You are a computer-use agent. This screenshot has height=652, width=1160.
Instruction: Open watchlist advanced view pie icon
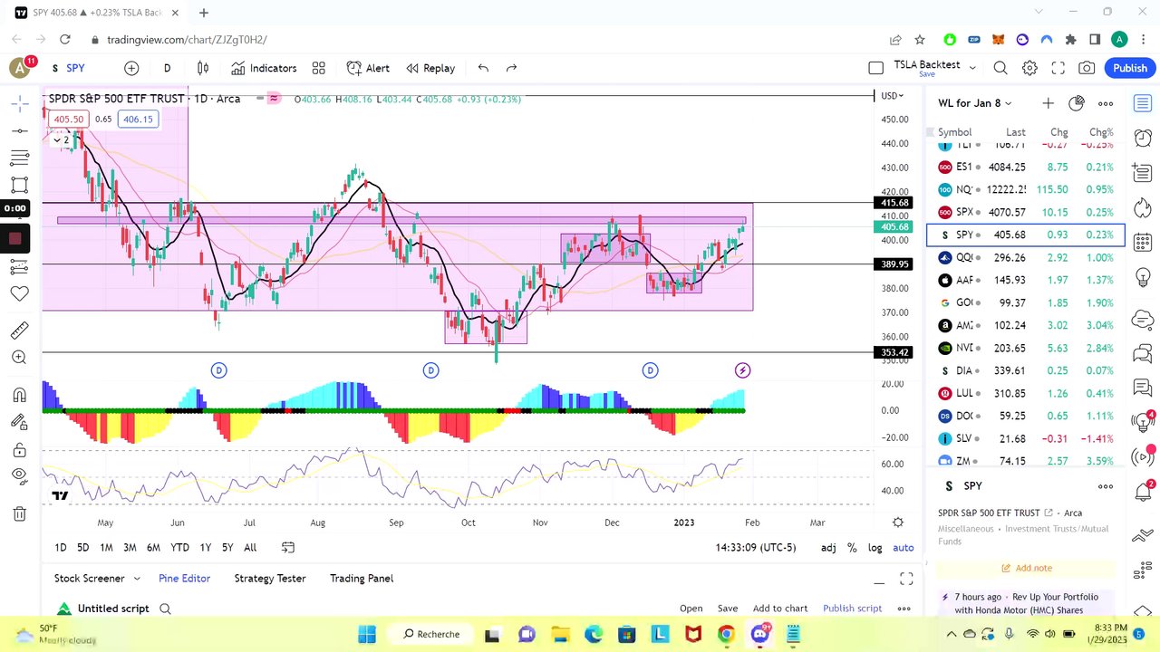1077,103
